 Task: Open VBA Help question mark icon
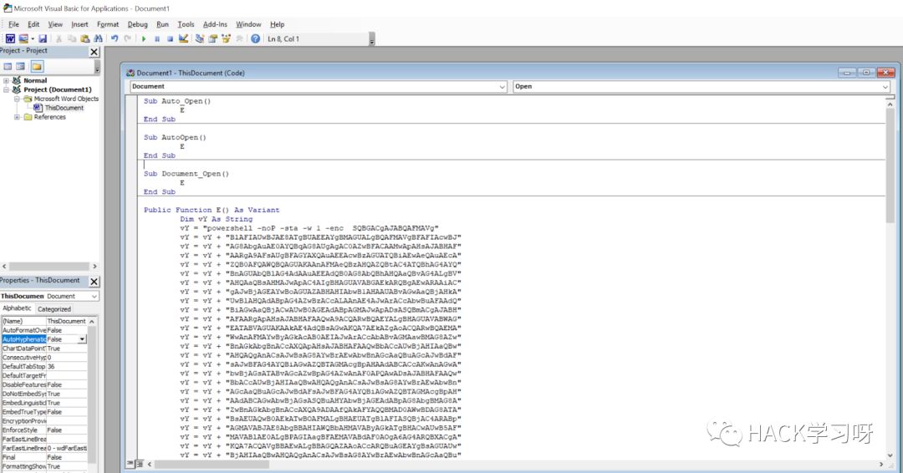tap(255, 38)
